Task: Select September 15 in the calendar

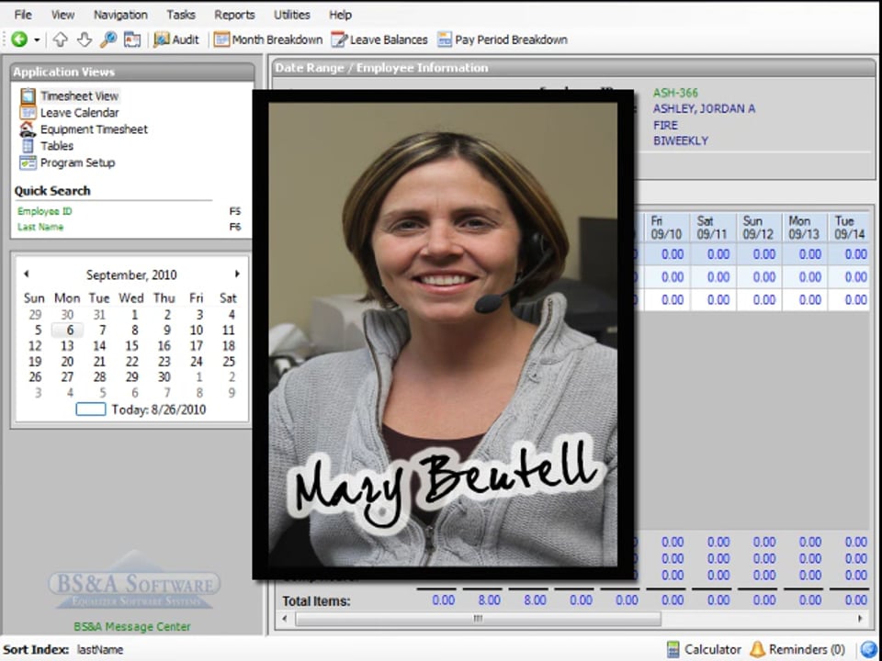Action: click(x=131, y=346)
